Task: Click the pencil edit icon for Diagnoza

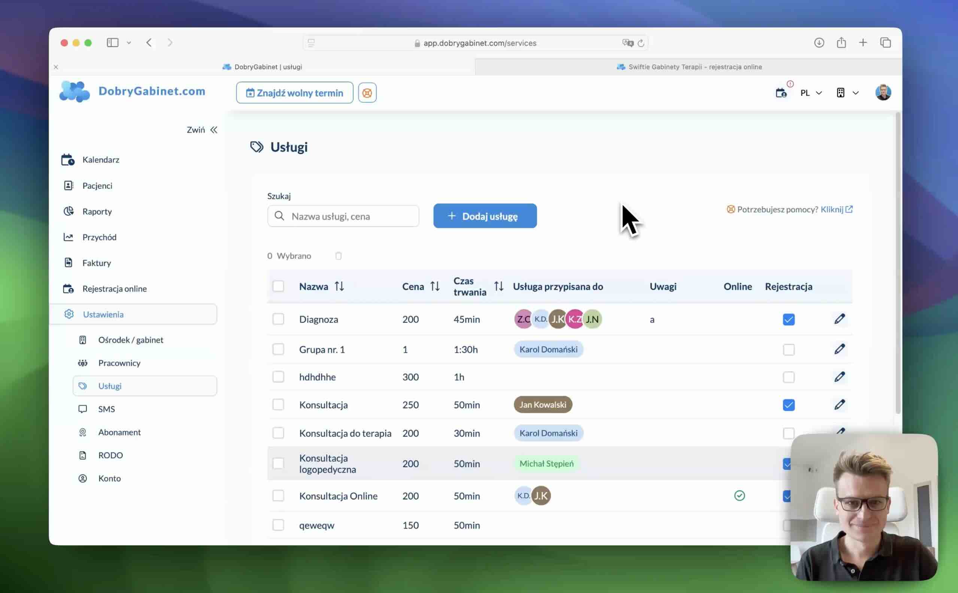Action: pos(839,319)
